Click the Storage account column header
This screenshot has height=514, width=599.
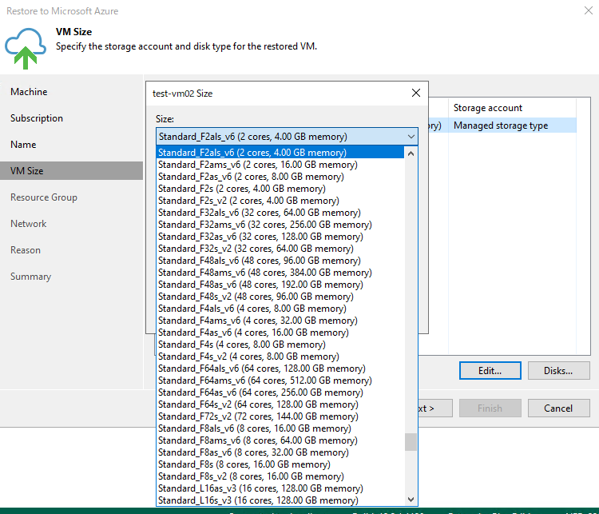point(512,108)
